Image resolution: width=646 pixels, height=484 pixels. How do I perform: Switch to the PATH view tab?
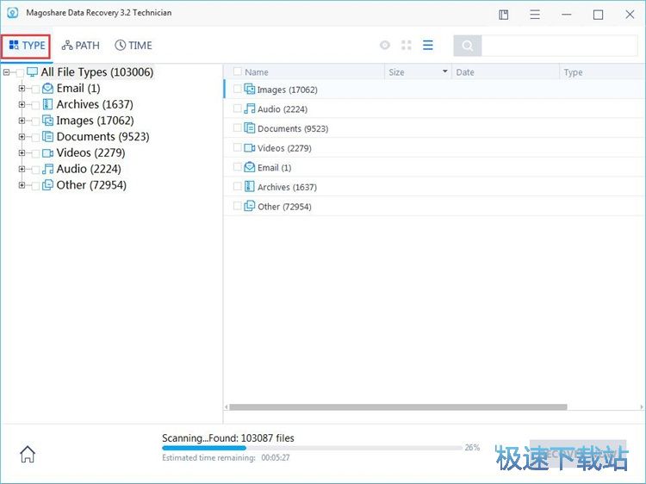click(81, 46)
